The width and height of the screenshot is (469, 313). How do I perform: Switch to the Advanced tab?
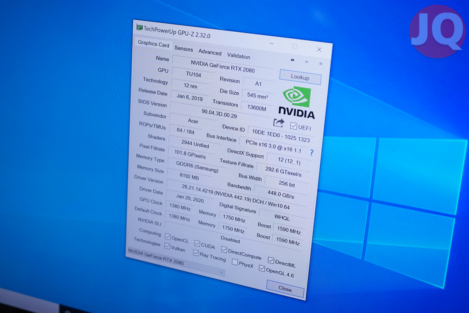[210, 52]
